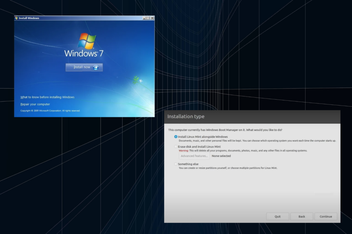Minimize the Install Windows window
Viewport: 352px width, 234px height.
pos(144,18)
